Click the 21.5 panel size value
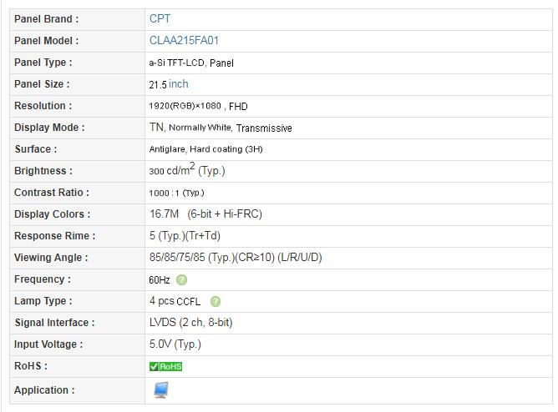Screen dimensions: 558x412 [x=158, y=85]
